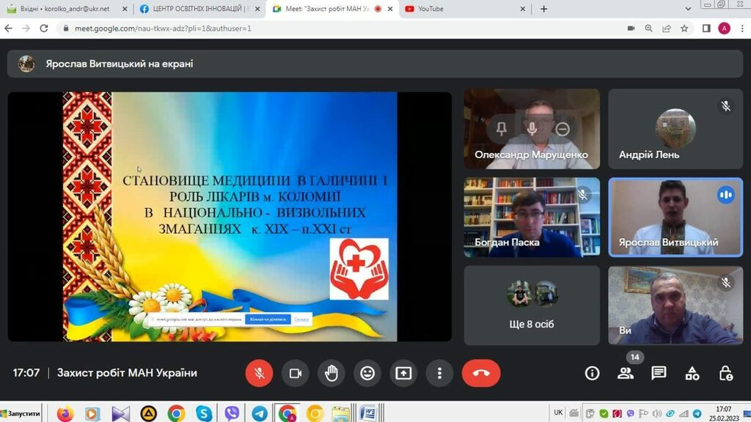Toggle the camera in Meet controls
751x422 pixels.
coord(296,373)
